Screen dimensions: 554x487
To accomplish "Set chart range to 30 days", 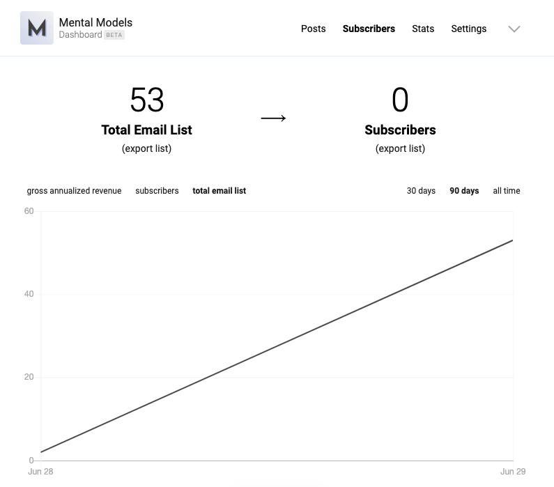I will (x=421, y=191).
